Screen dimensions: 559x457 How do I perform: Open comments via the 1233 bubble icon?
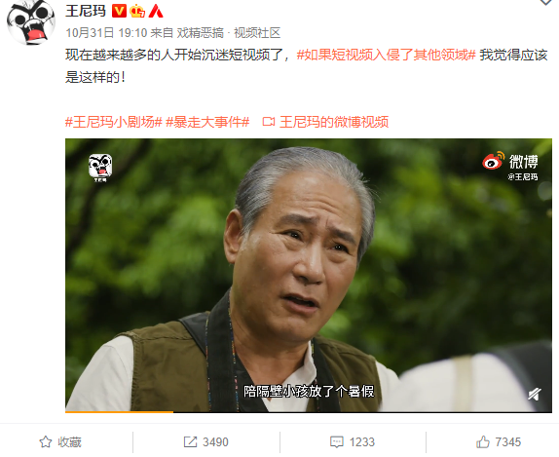pyautogui.click(x=337, y=442)
